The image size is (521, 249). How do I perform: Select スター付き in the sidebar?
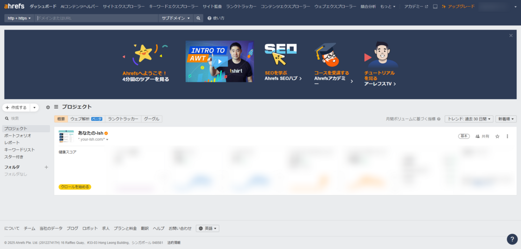click(x=26, y=157)
